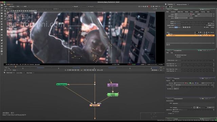Open the ToolSets toolbar menu

pyautogui.click(x=2, y=43)
